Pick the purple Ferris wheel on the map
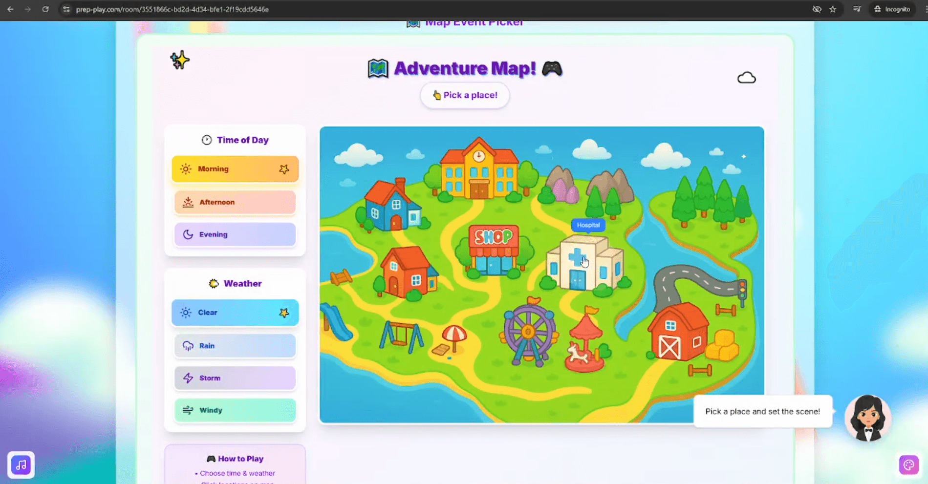Screen dimensions: 928x484 click(x=528, y=333)
